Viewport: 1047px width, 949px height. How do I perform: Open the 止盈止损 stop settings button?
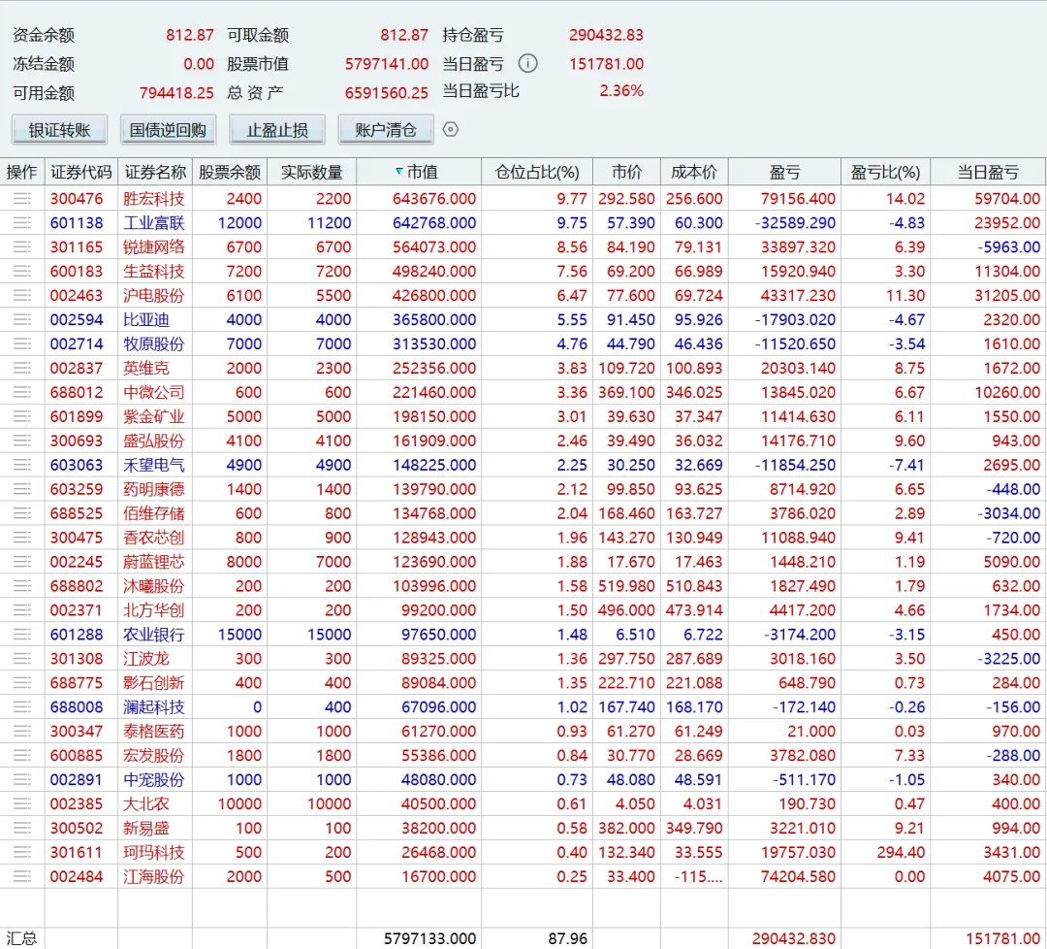pos(277,130)
